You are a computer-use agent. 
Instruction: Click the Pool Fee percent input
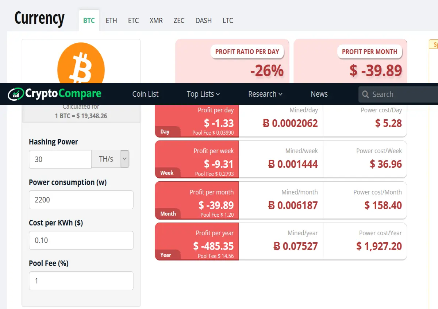[81, 281]
